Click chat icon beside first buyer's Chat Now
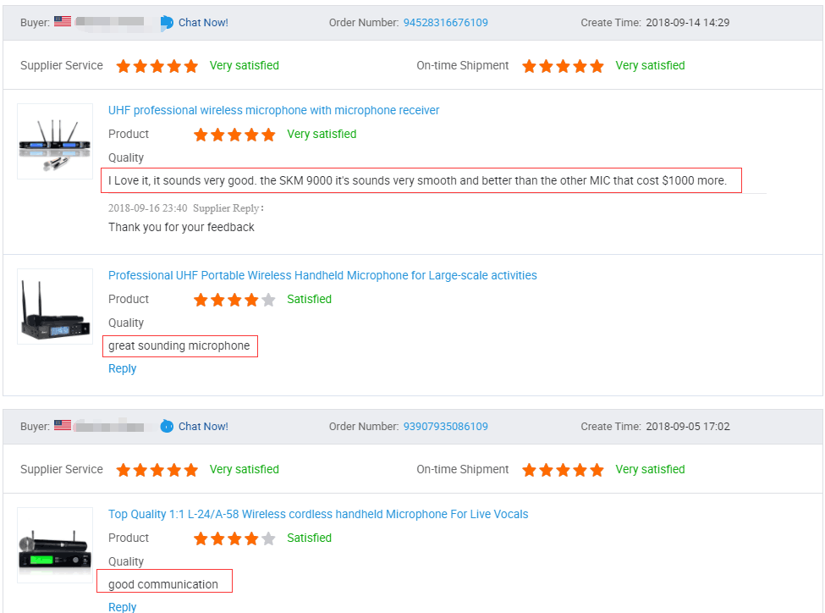The height and width of the screenshot is (613, 825). pos(167,23)
